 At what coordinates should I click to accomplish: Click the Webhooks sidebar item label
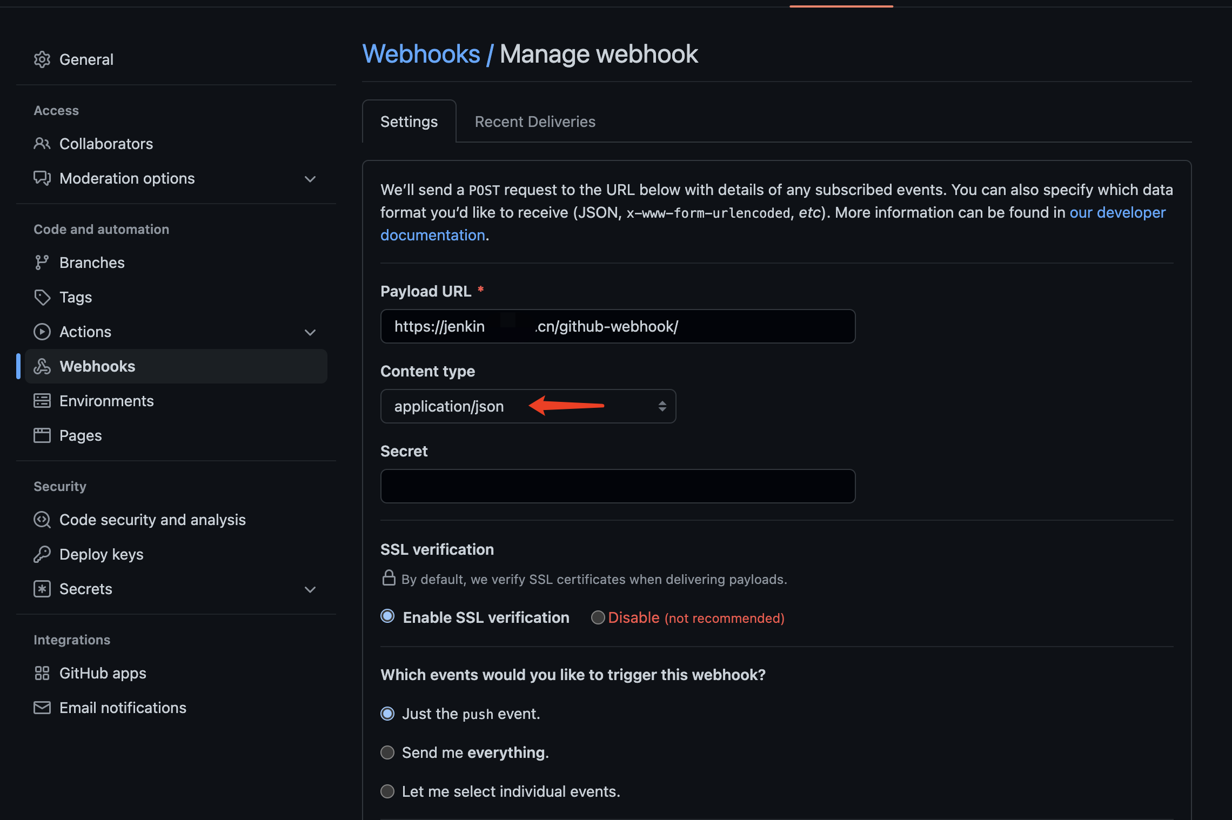pos(97,366)
